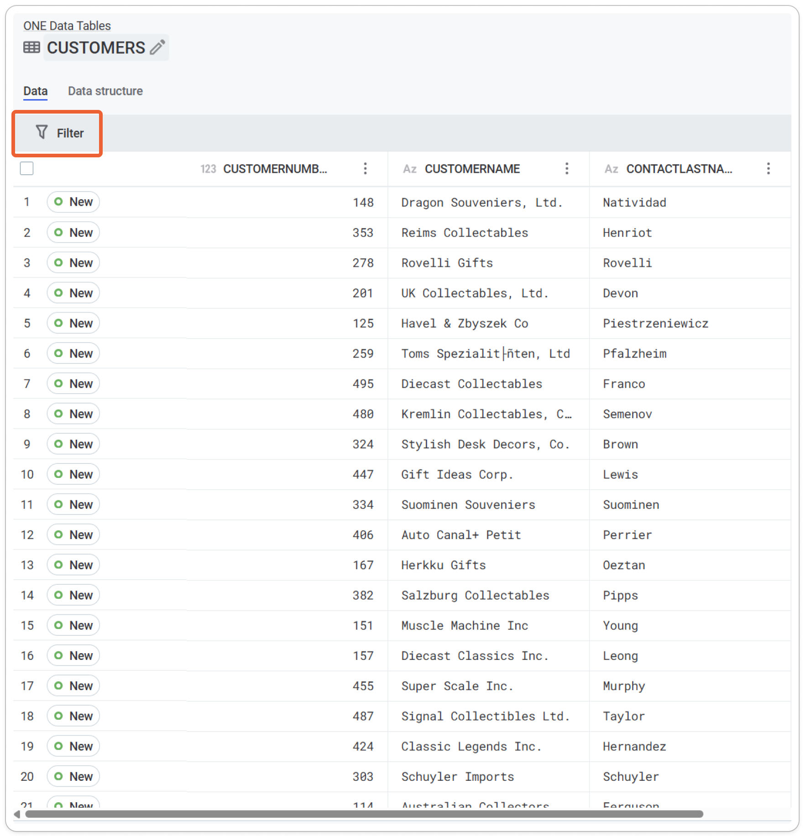Click the Az type icon on CONTACTLASTNAME
Image resolution: width=806 pixels, height=836 pixels.
pyautogui.click(x=611, y=169)
